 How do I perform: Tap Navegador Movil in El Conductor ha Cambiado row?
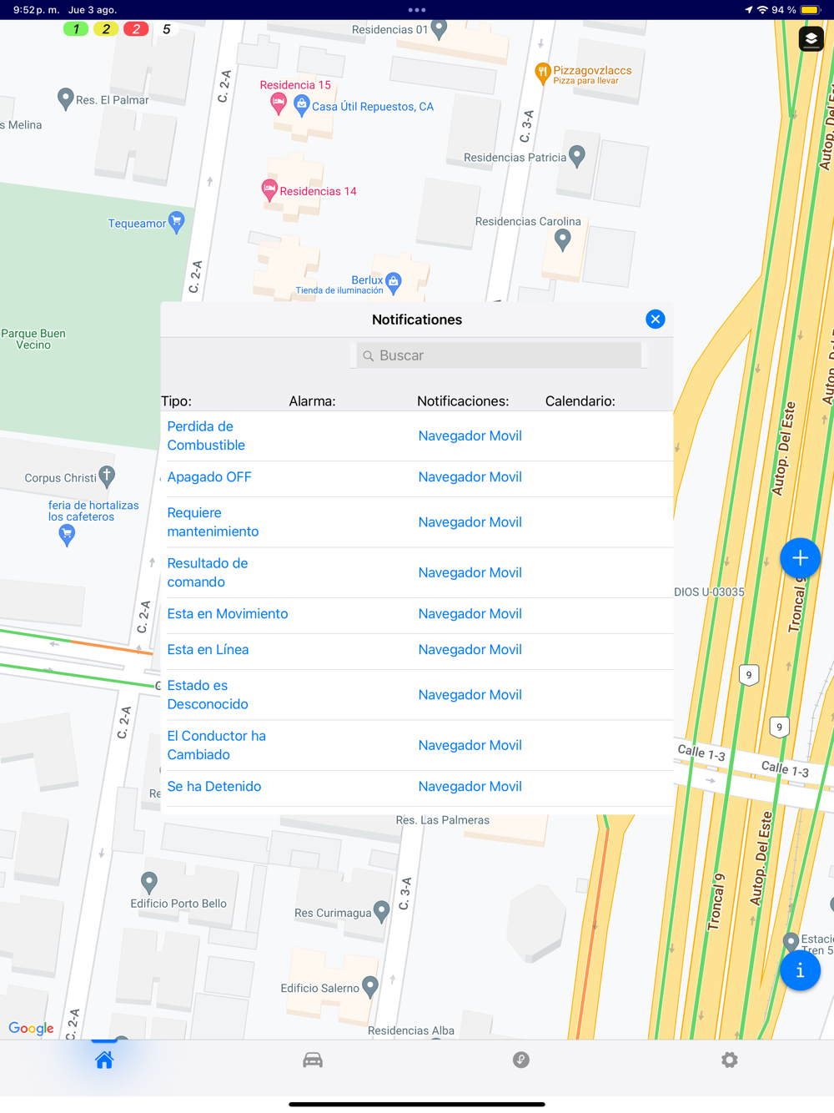tap(470, 745)
